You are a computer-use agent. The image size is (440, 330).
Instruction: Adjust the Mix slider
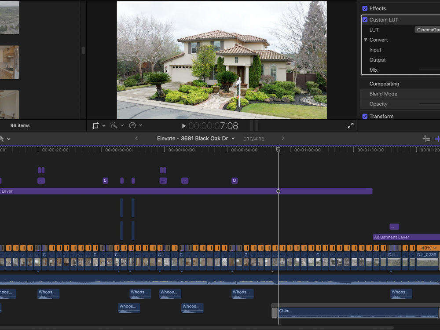pos(429,70)
